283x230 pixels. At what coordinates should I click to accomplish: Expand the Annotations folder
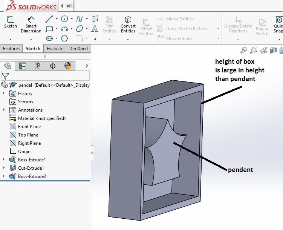4,110
